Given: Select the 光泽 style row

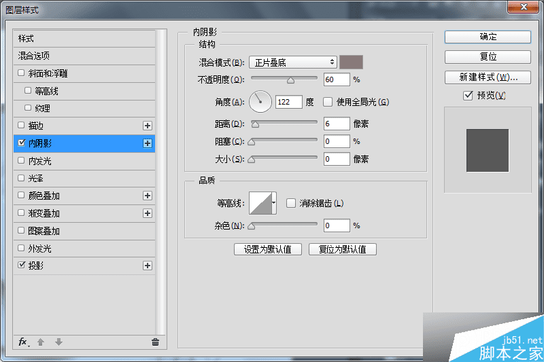Looking at the screenshot, I should click(x=84, y=179).
